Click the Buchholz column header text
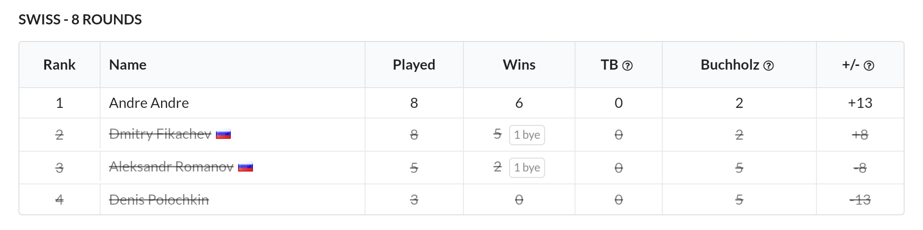923x230 pixels. pos(730,65)
